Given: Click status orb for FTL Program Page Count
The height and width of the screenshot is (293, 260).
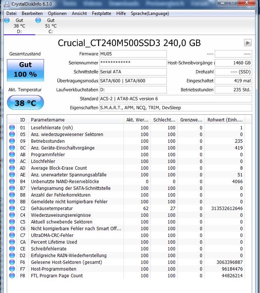Looking at the screenshot, I should (x=12, y=275).
